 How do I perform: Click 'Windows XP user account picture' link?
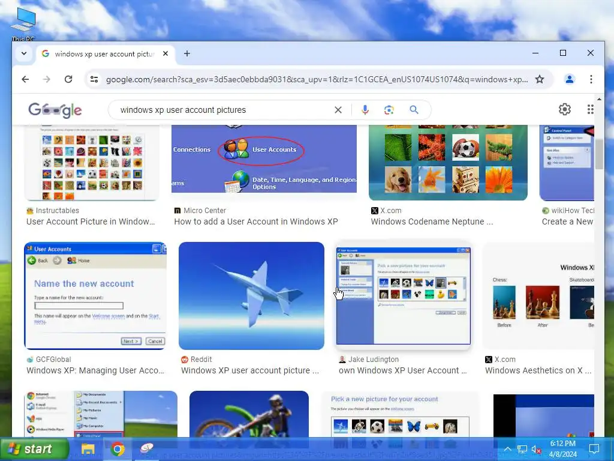(x=250, y=370)
